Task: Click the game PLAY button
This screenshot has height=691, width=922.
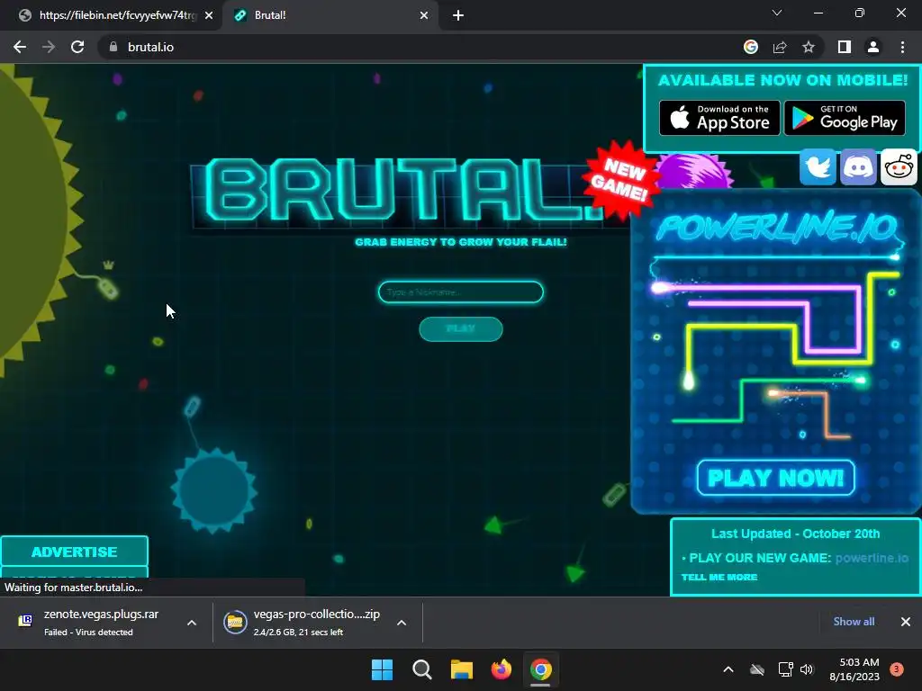Action: click(461, 329)
